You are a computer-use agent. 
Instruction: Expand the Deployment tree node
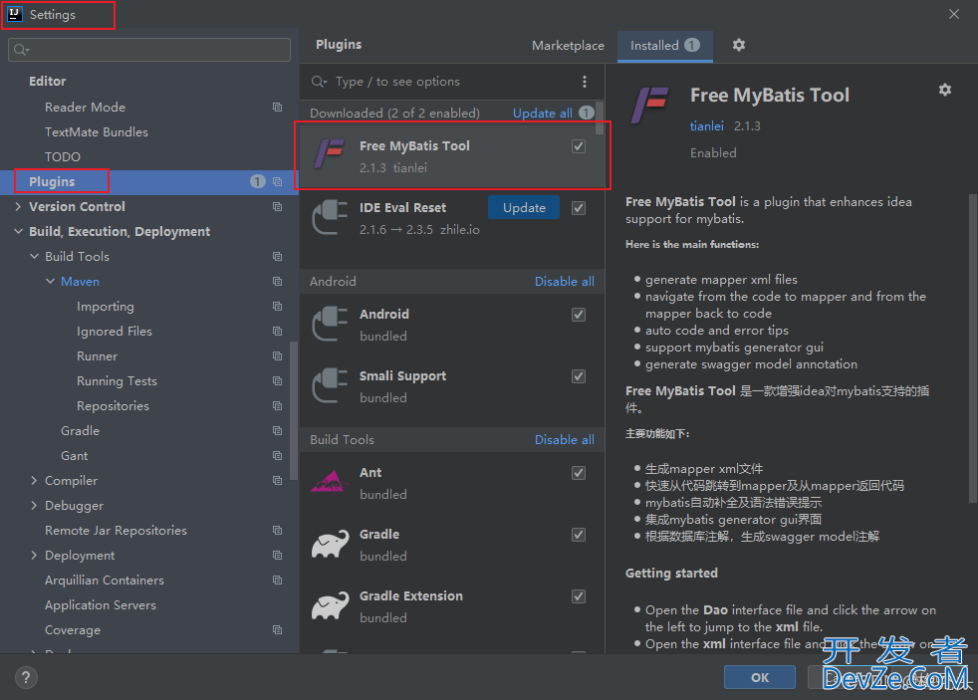[34, 556]
